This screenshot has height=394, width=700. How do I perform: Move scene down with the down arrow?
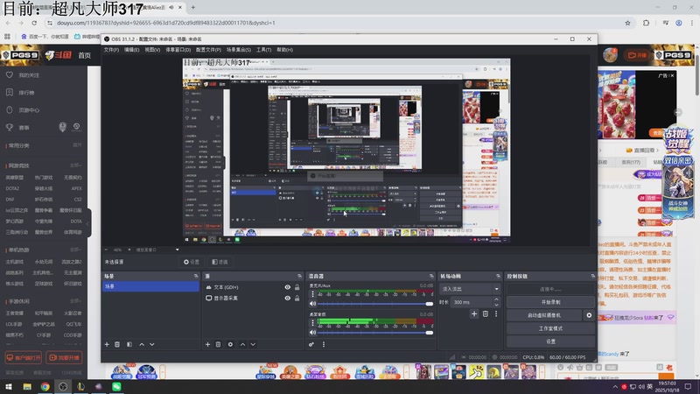(x=152, y=344)
